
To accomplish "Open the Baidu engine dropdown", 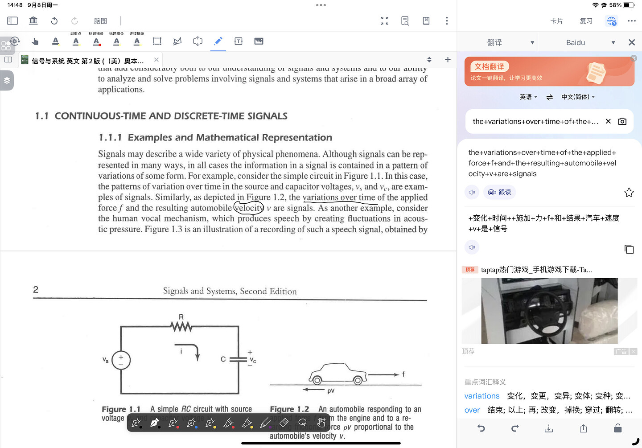I will (613, 43).
